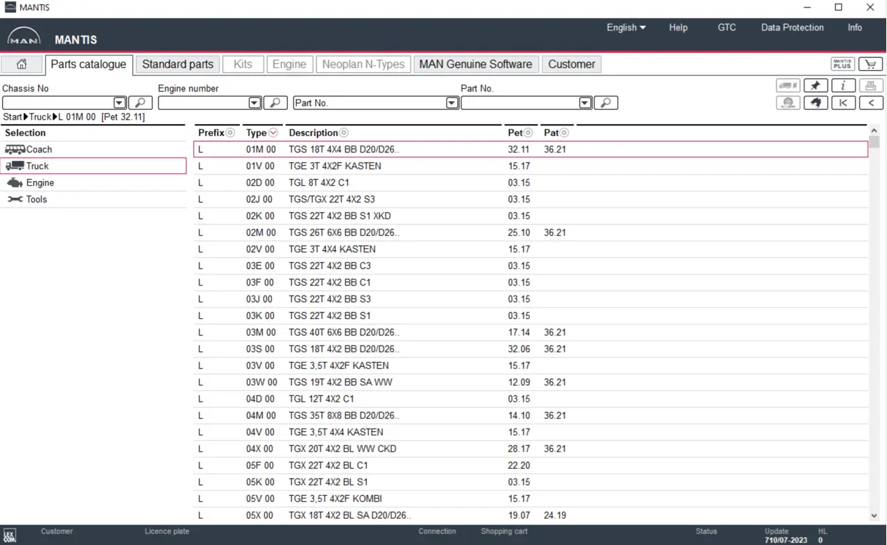Click the scroll down arrow of list
The height and width of the screenshot is (545, 887).
point(874,515)
